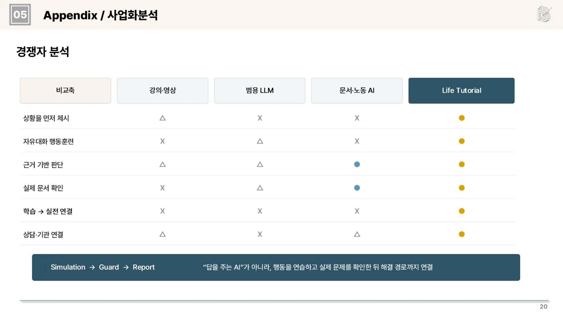Click the X for 자유대화 행동훈련 under 문서·노동 AI
The width and height of the screenshot is (563, 317).
357,141
